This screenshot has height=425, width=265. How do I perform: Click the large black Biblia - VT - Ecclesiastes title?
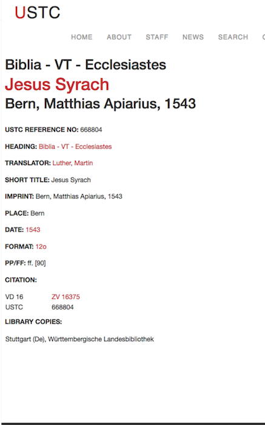tap(86, 65)
